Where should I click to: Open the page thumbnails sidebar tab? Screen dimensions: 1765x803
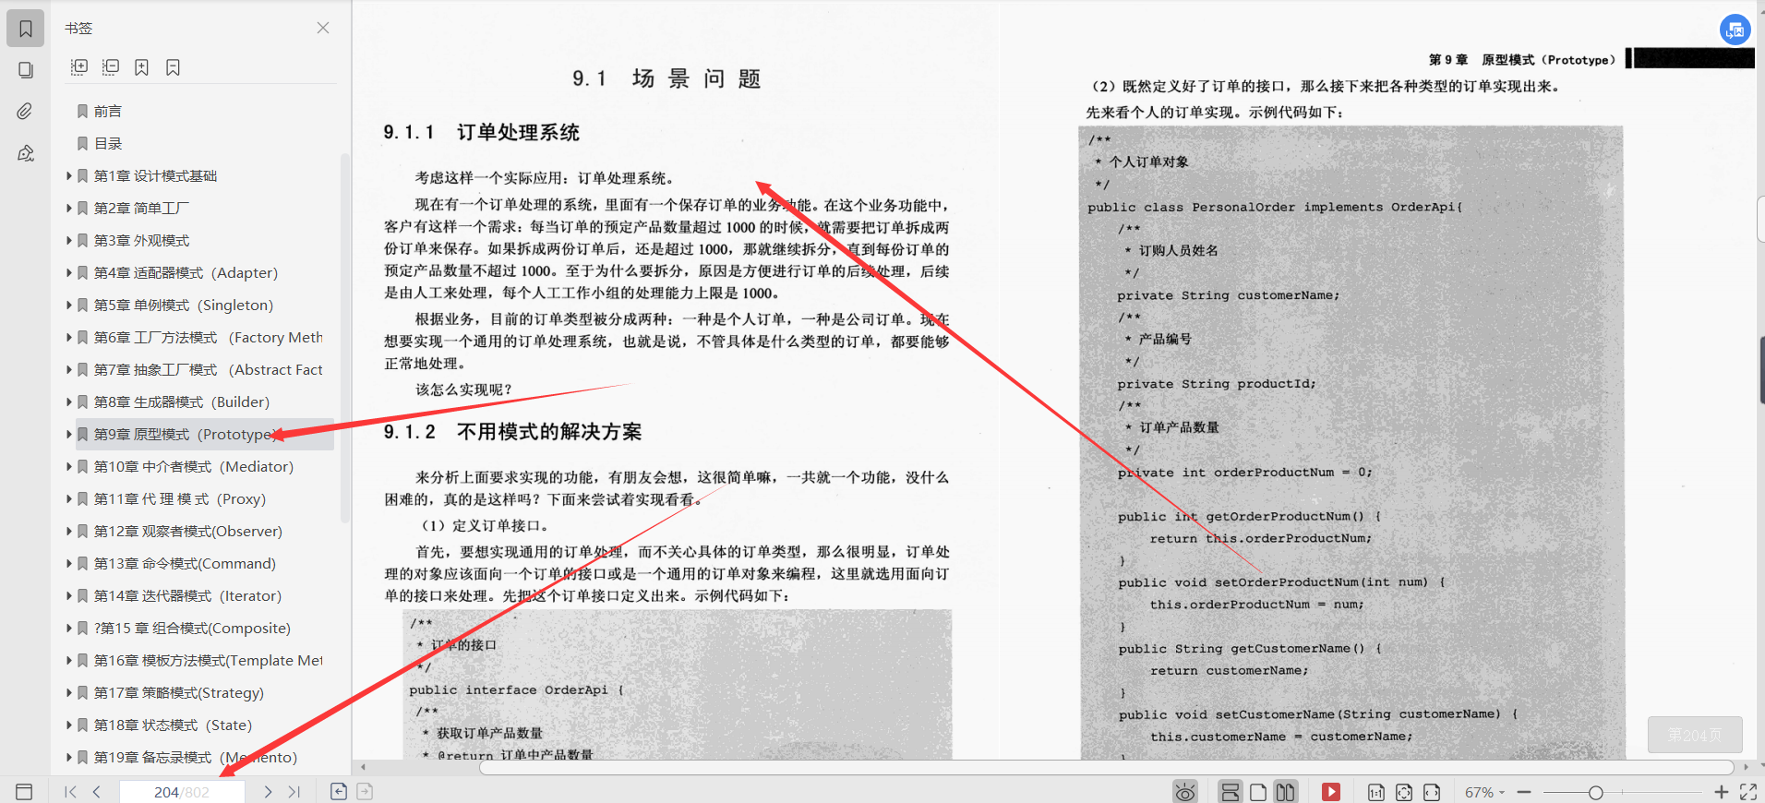(26, 70)
